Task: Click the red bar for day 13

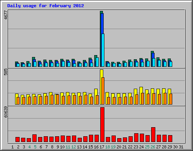Action: click(x=80, y=140)
